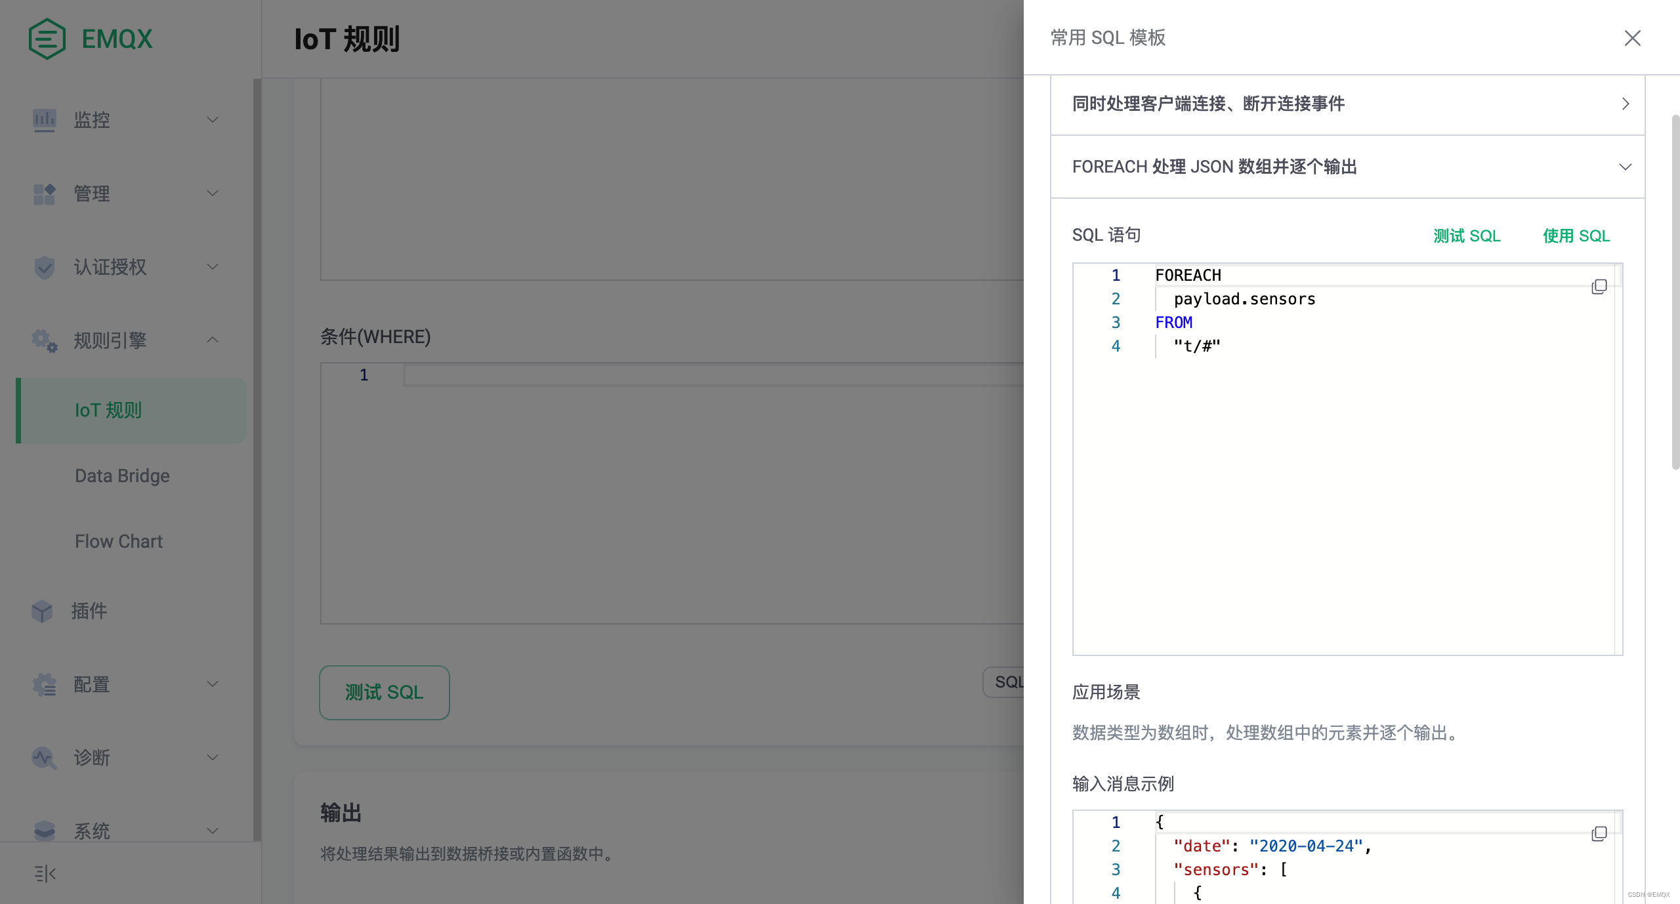Click the sidebar collapse toggle icon
The image size is (1680, 904).
[45, 873]
